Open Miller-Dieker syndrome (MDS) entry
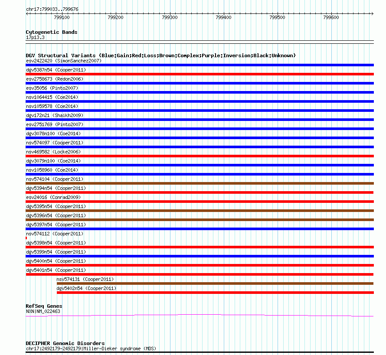Screen dimensions: 386x355 pyautogui.click(x=91, y=348)
